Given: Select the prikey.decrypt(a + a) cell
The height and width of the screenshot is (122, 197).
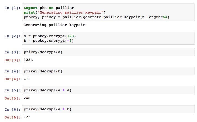Looking at the screenshot, I should pyautogui.click(x=108, y=90).
